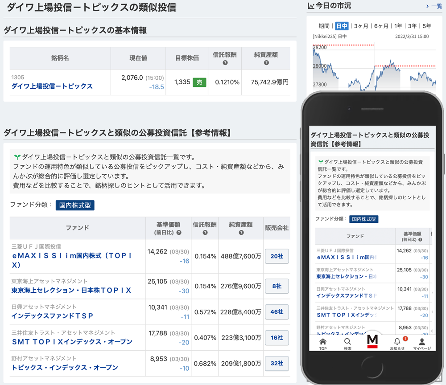Click the price change -18.5 in the basic info table
This screenshot has height=385, width=446.
pyautogui.click(x=157, y=87)
